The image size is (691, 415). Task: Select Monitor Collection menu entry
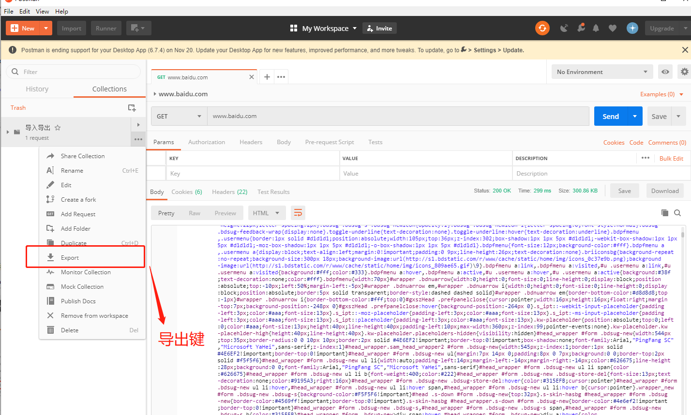pyautogui.click(x=92, y=272)
